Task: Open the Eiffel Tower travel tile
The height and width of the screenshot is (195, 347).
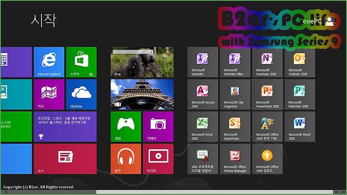Action: coord(142,94)
